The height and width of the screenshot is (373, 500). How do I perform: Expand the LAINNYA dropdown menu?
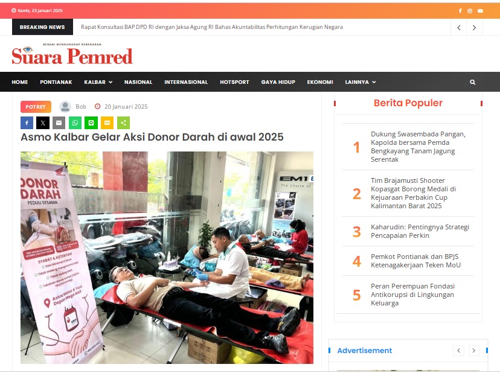click(x=361, y=82)
